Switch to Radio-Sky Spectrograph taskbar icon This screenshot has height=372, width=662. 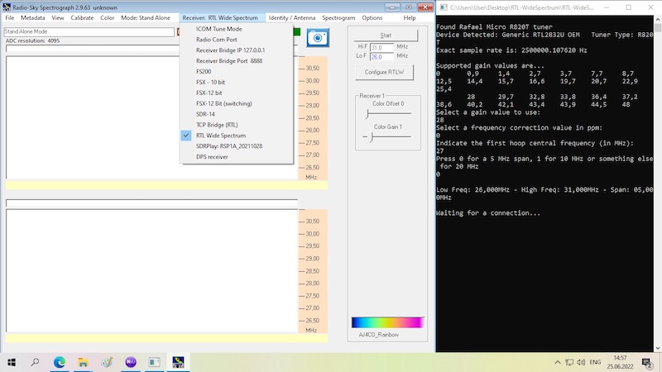click(178, 362)
